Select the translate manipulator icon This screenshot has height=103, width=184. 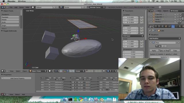click(68, 71)
